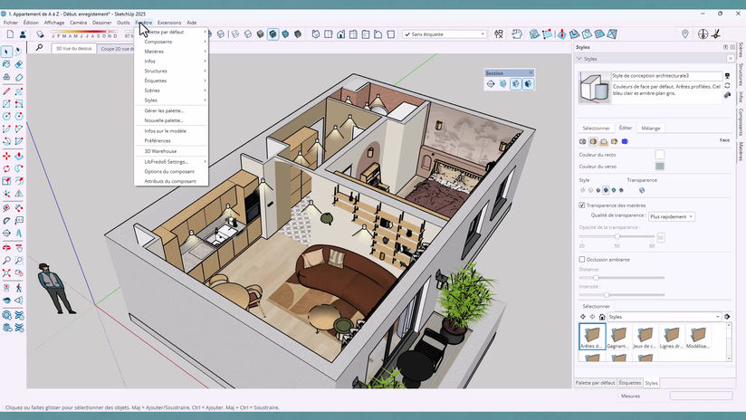Click the search magnifier above the viewport
This screenshot has width=746, height=420.
pos(39,48)
